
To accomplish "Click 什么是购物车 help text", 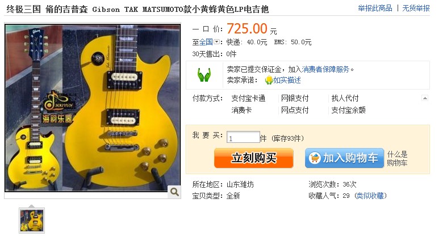I will (397, 159).
